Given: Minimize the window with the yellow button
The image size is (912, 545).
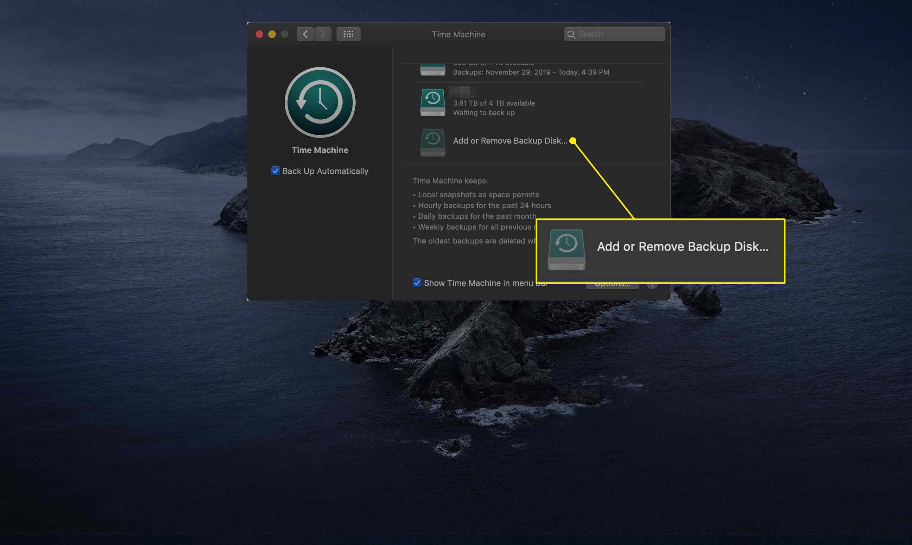Looking at the screenshot, I should click(272, 34).
